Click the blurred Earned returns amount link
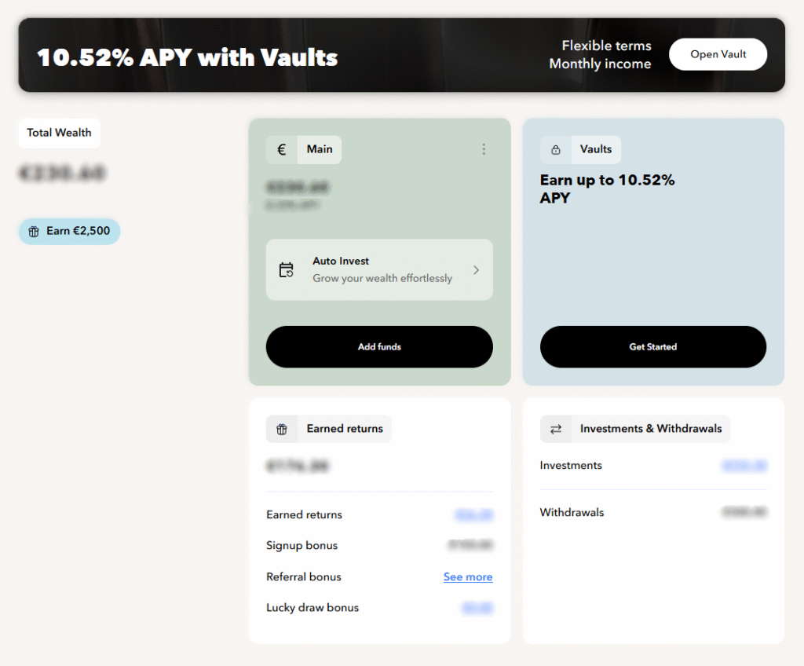The image size is (804, 666). [473, 515]
